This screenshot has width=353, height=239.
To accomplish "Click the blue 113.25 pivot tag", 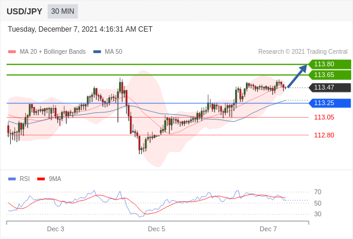I will click(x=330, y=103).
